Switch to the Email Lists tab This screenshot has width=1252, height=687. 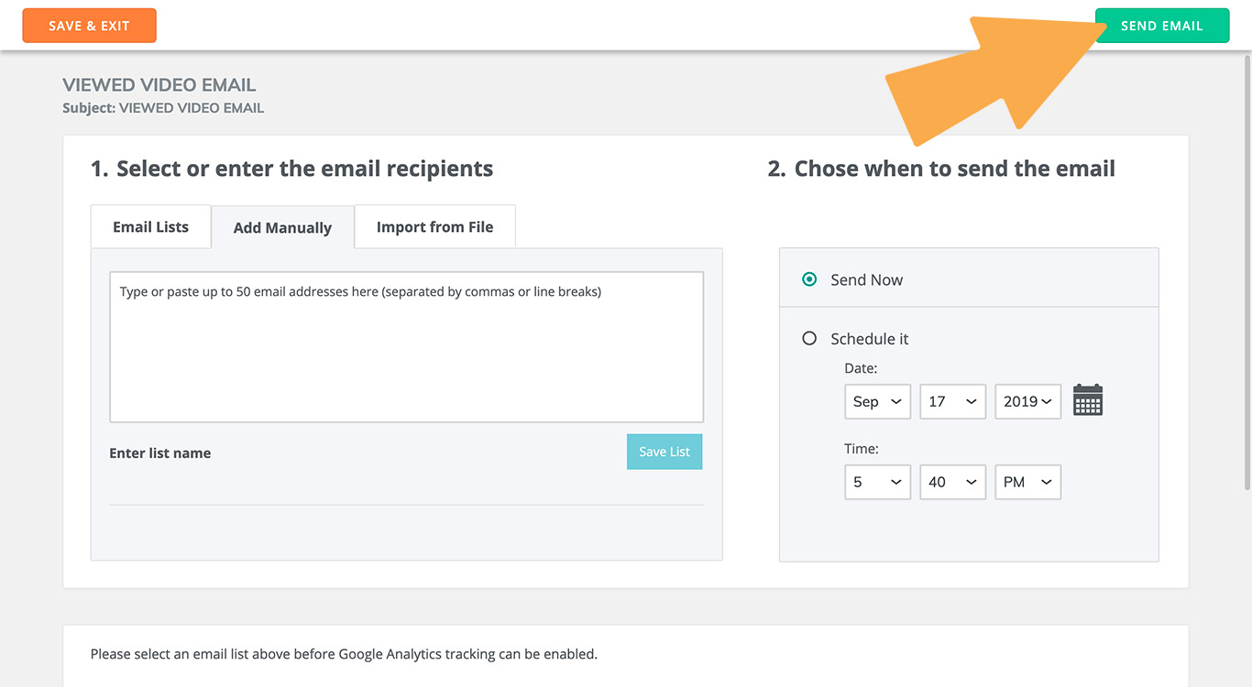click(150, 226)
